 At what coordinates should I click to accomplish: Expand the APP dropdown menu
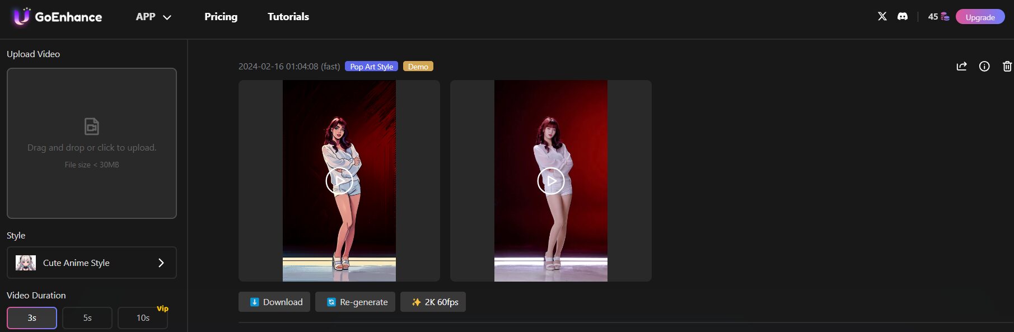coord(153,17)
